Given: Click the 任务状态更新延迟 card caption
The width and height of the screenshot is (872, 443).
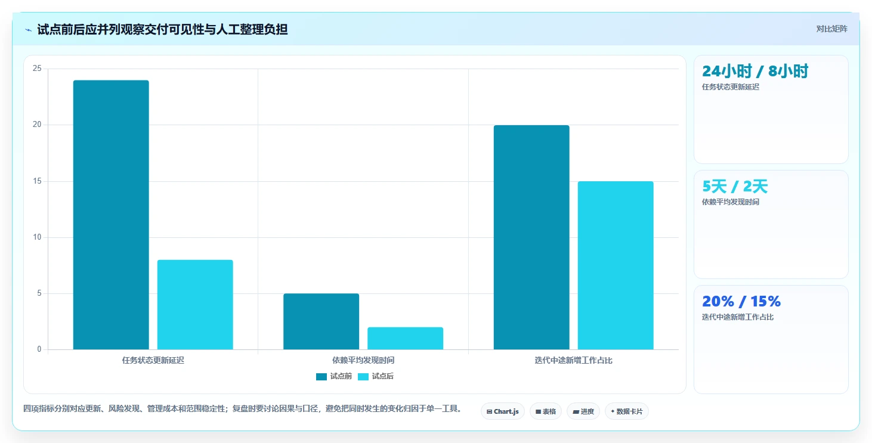Looking at the screenshot, I should click(x=731, y=87).
